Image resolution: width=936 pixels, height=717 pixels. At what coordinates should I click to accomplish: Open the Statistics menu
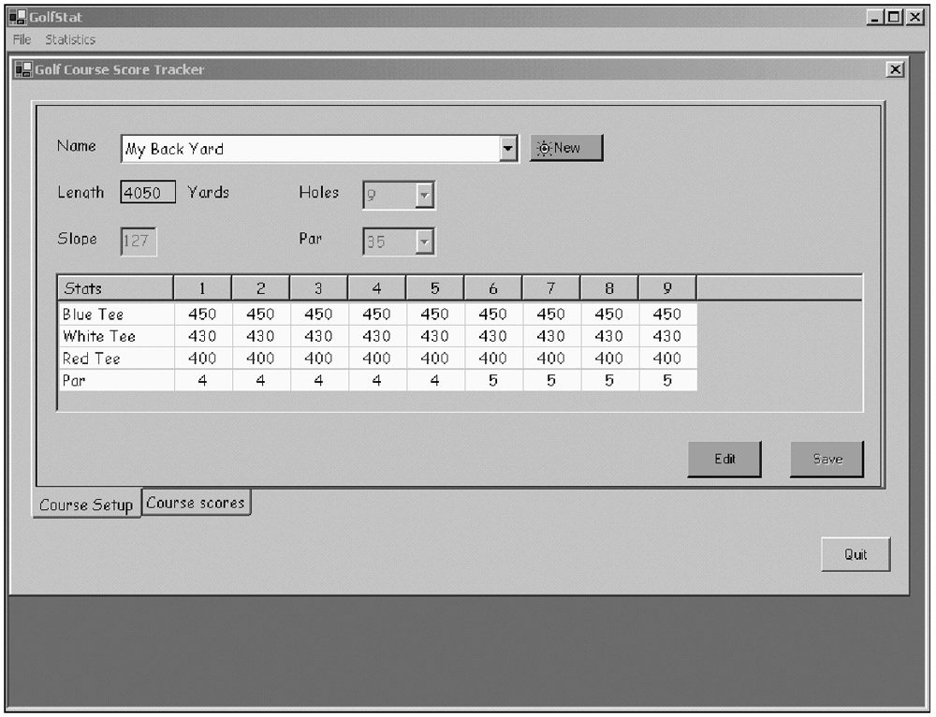coord(70,39)
